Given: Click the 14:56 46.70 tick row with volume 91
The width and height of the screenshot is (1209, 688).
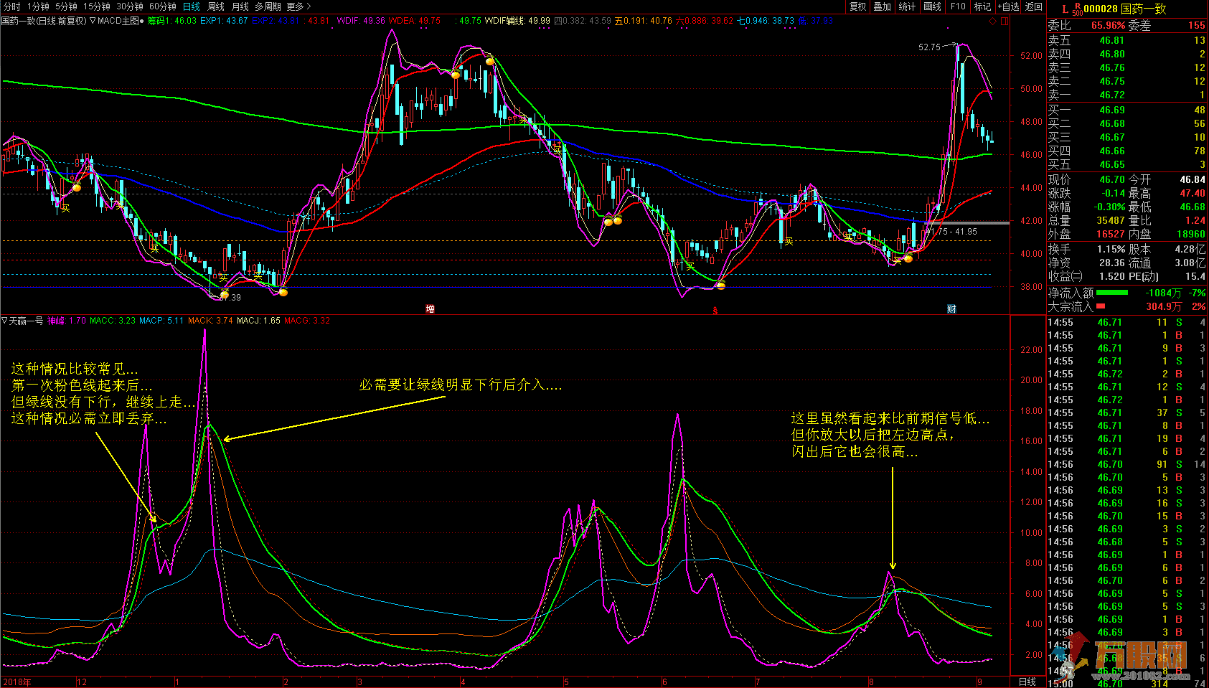Looking at the screenshot, I should coord(1126,464).
